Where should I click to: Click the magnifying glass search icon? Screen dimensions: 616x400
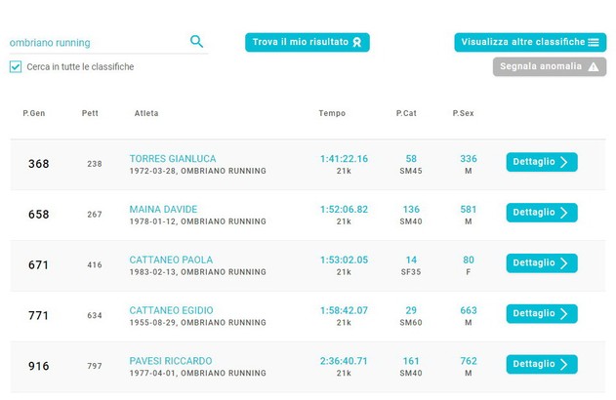click(x=196, y=41)
